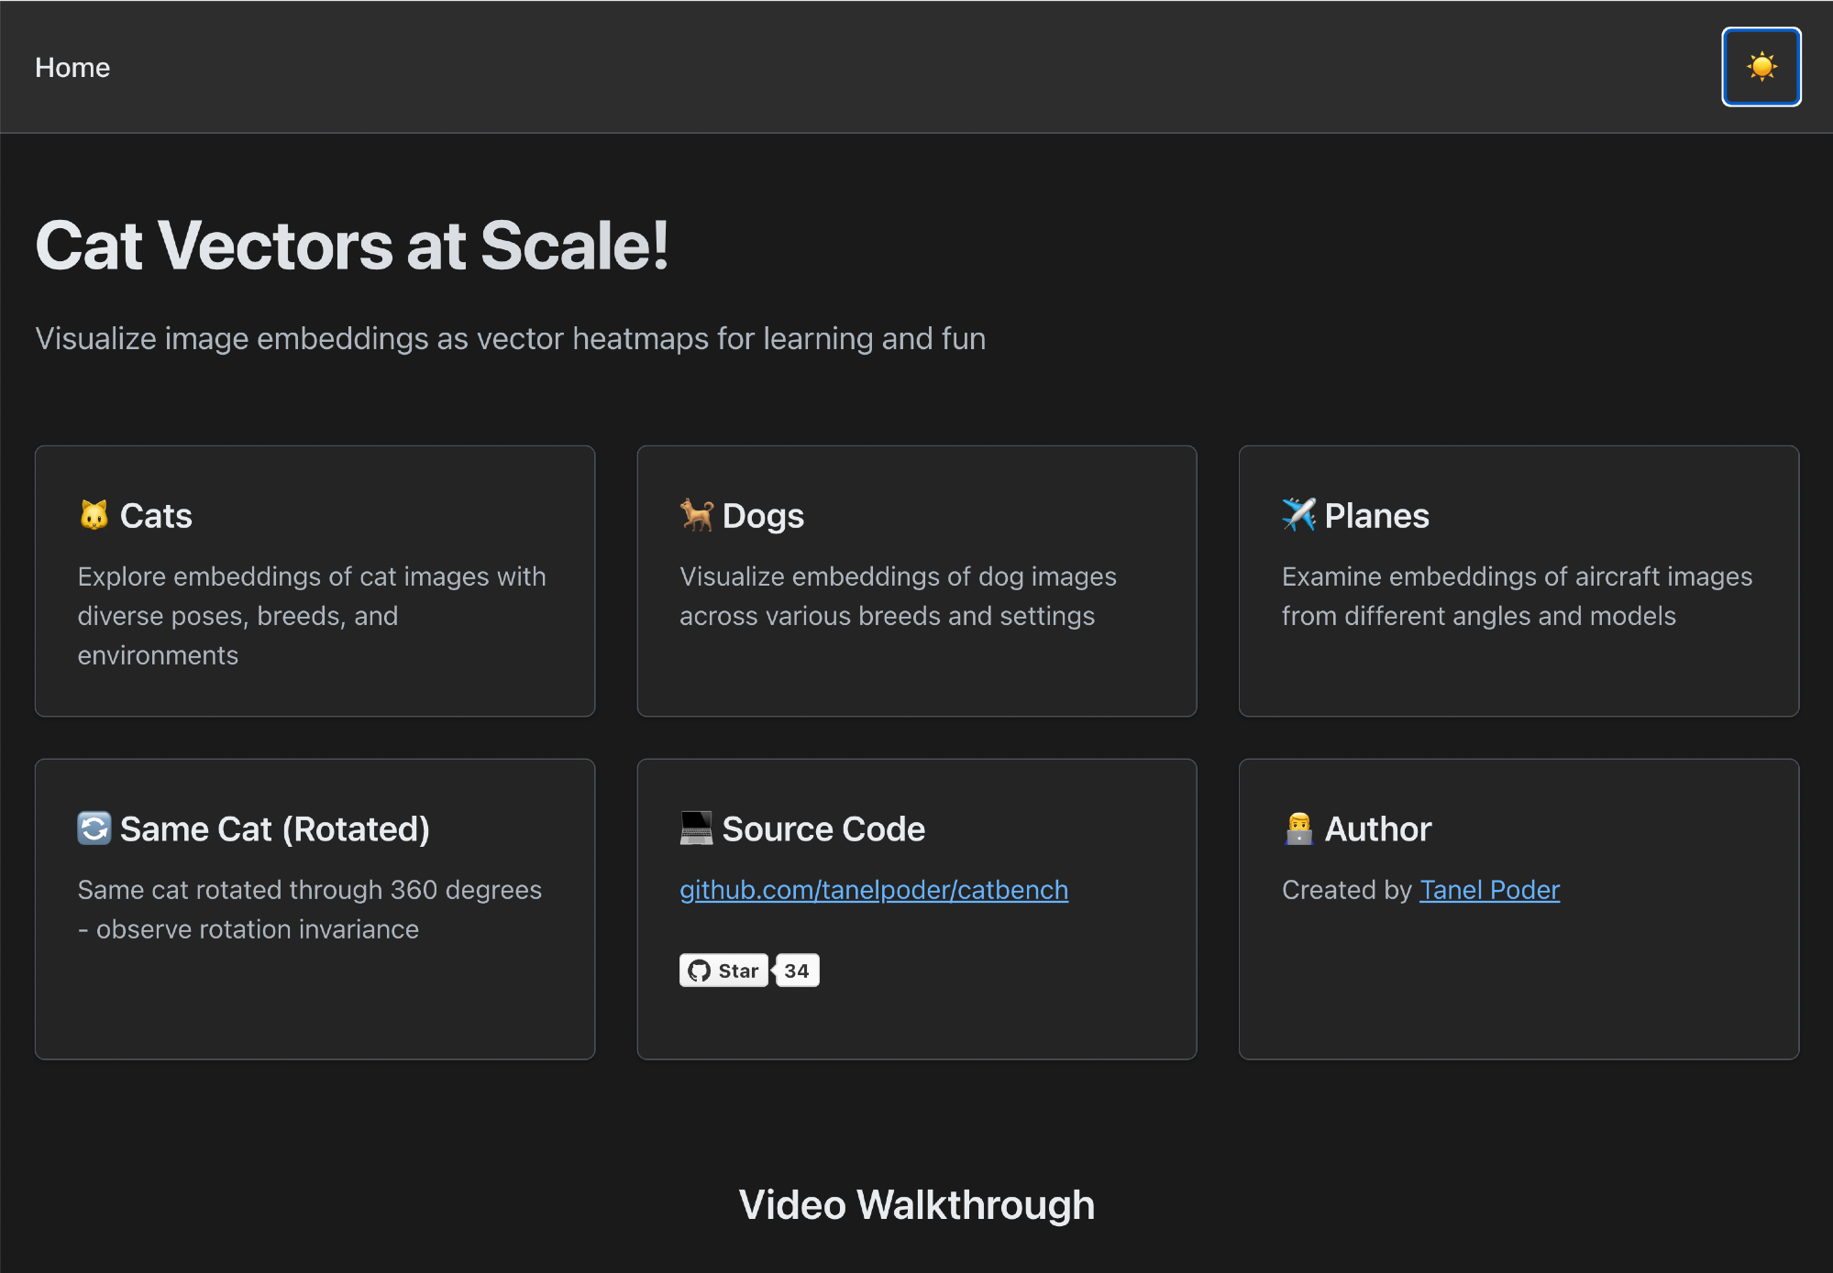Click the airplane emoji icon

coord(1298,515)
